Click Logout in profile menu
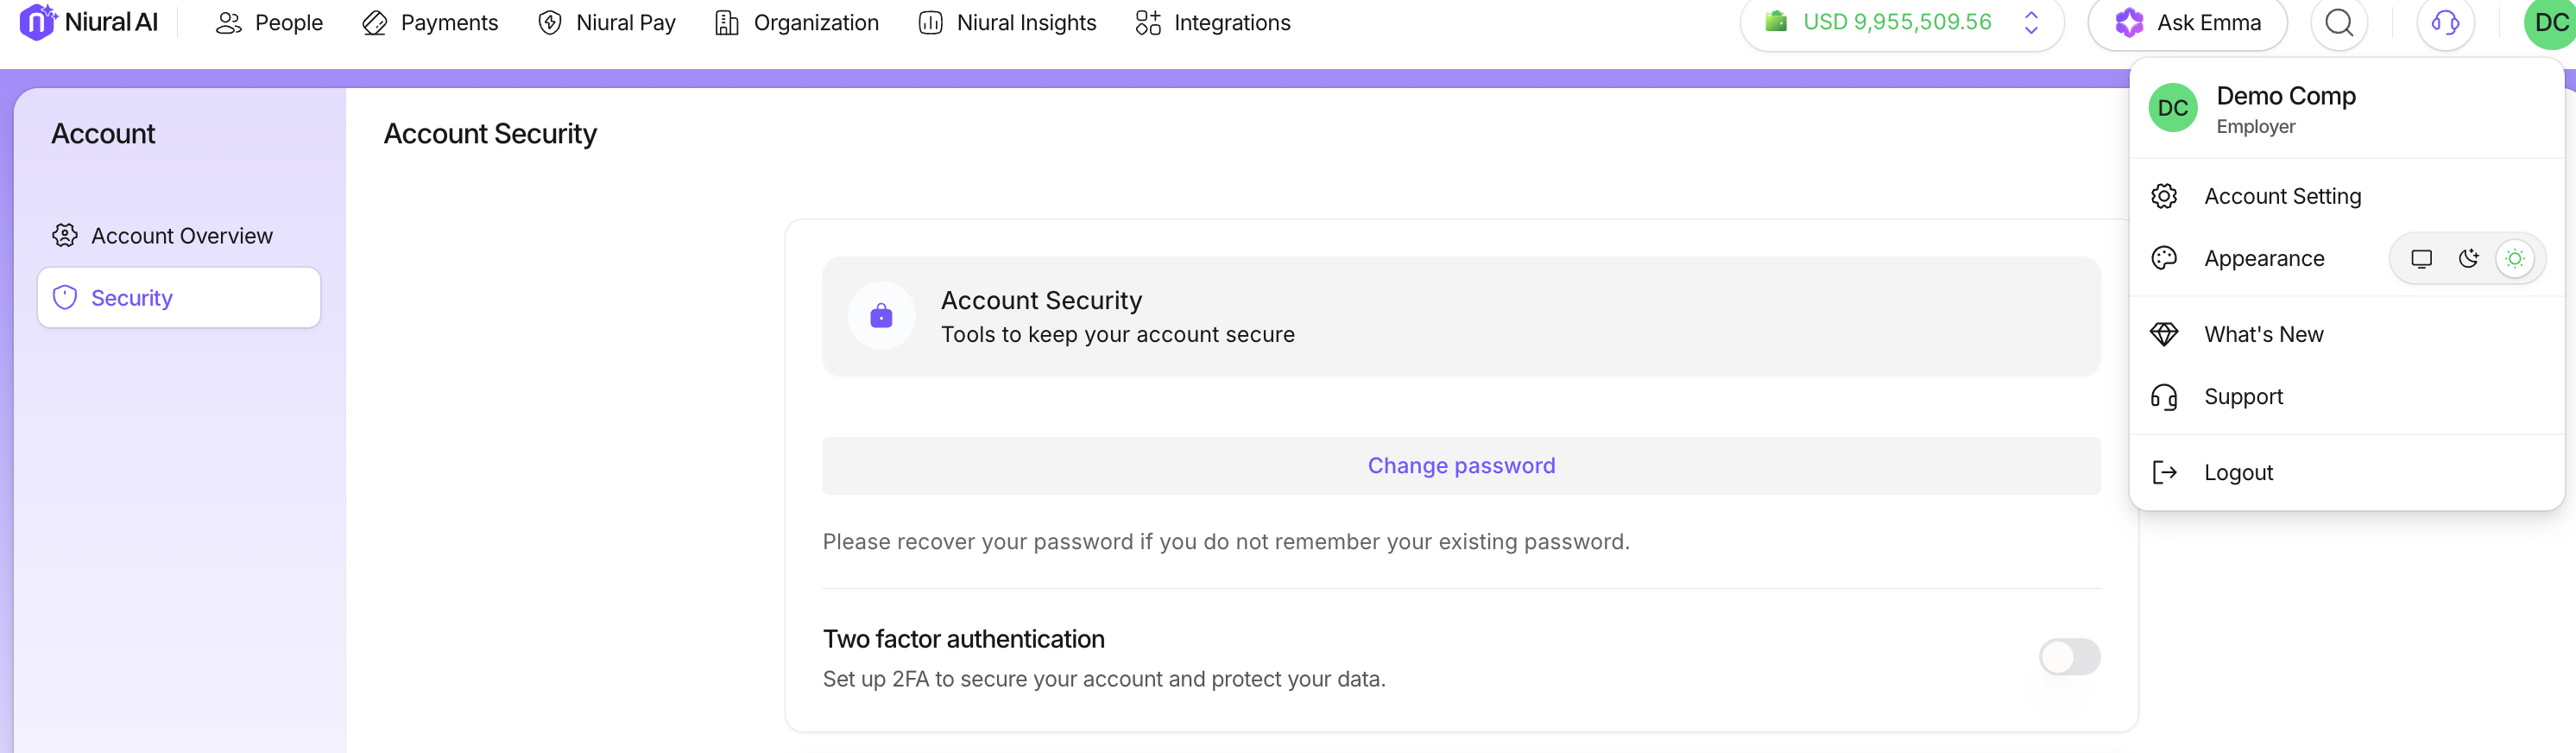2576x753 pixels. point(2237,472)
